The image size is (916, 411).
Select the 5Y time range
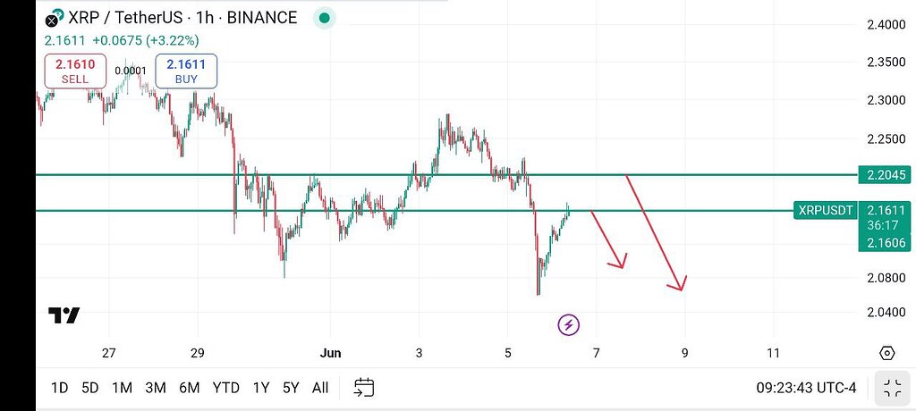[291, 388]
